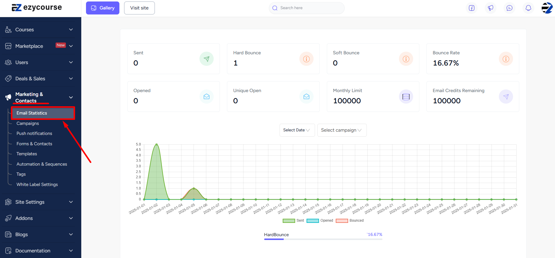Open the Templates submenu item
Viewport: 555px width, 258px height.
[27, 154]
